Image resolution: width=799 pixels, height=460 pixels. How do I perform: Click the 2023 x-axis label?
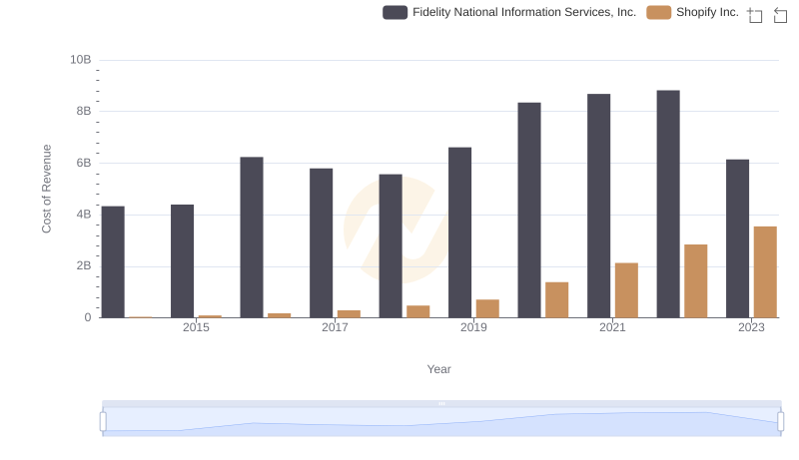point(751,327)
